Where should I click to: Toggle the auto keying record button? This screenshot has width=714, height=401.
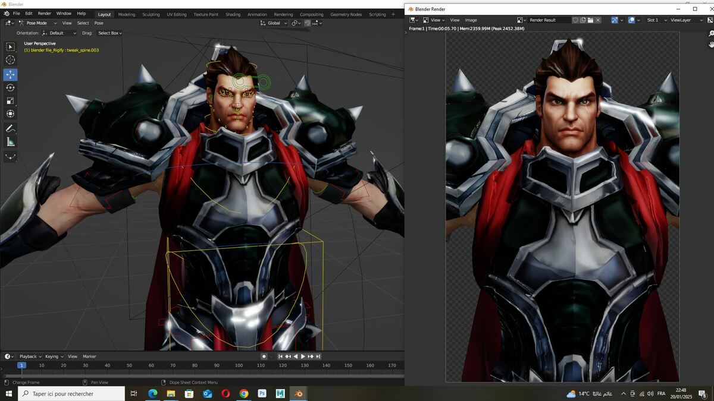click(x=264, y=356)
